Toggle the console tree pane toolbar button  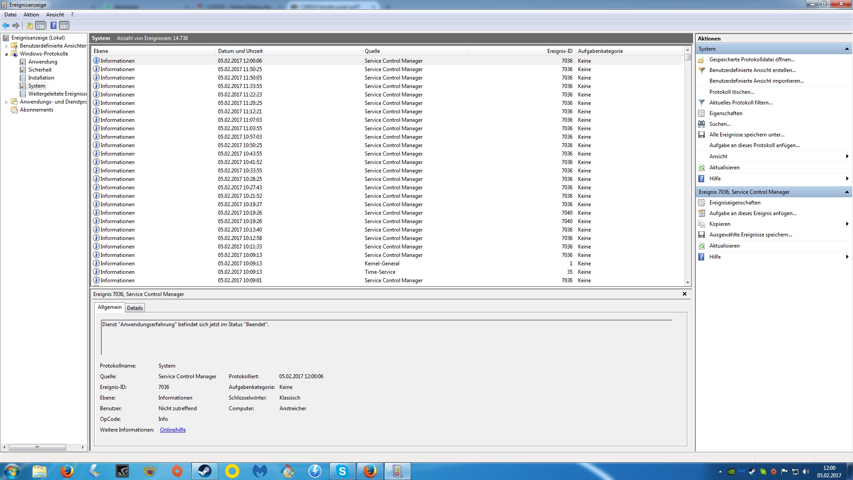tap(40, 25)
